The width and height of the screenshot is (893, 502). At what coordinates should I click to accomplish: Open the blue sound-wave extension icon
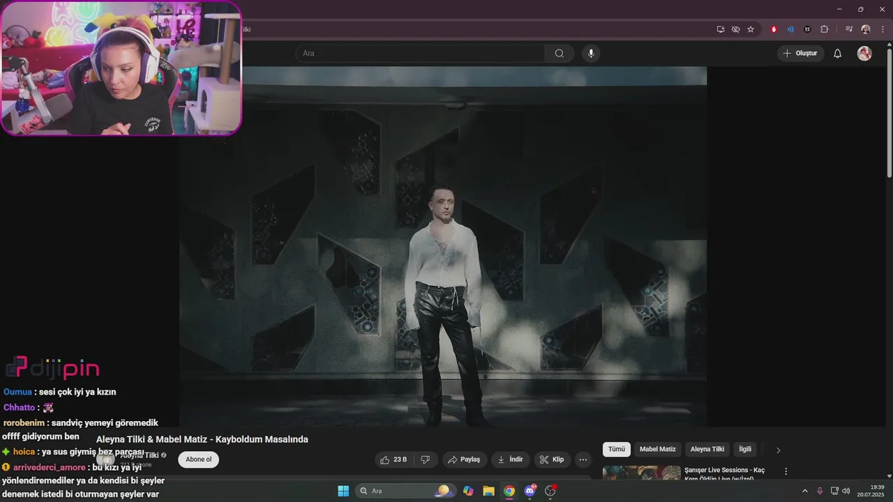(x=790, y=29)
